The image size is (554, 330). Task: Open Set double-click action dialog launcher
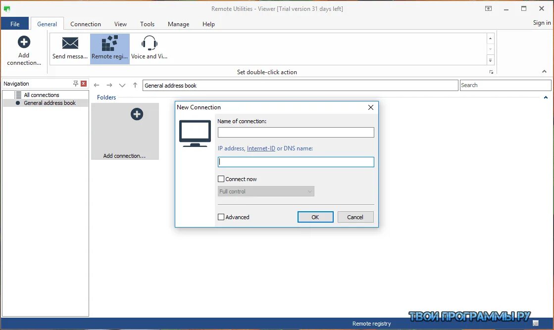pos(491,72)
